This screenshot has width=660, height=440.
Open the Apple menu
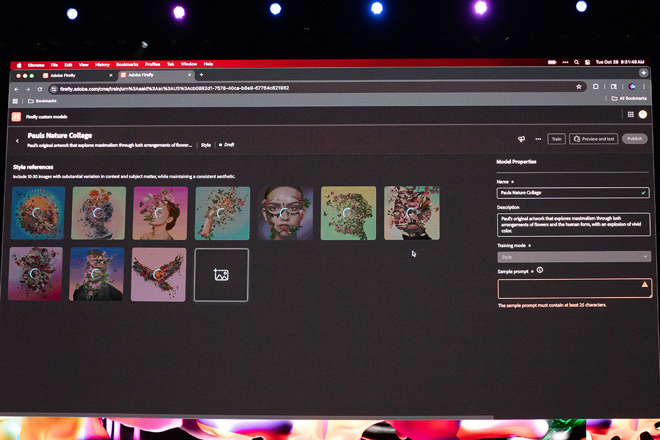pyautogui.click(x=19, y=64)
